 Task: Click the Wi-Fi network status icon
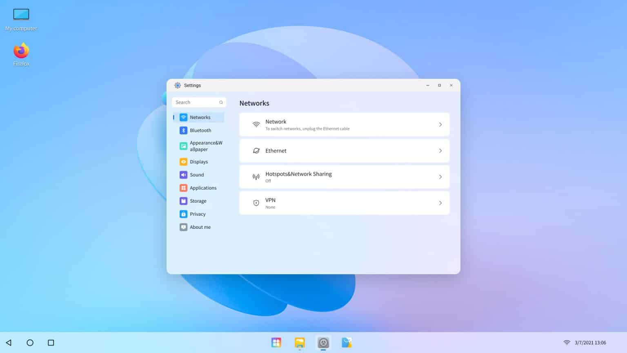point(567,342)
